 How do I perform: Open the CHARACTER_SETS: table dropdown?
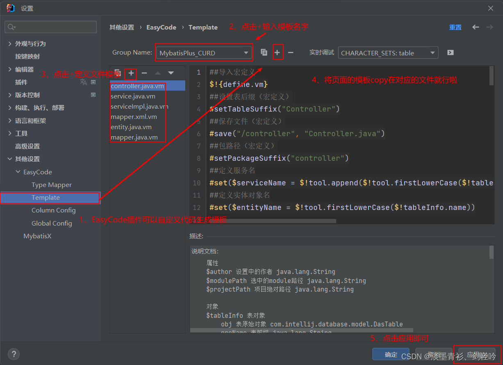(x=388, y=52)
